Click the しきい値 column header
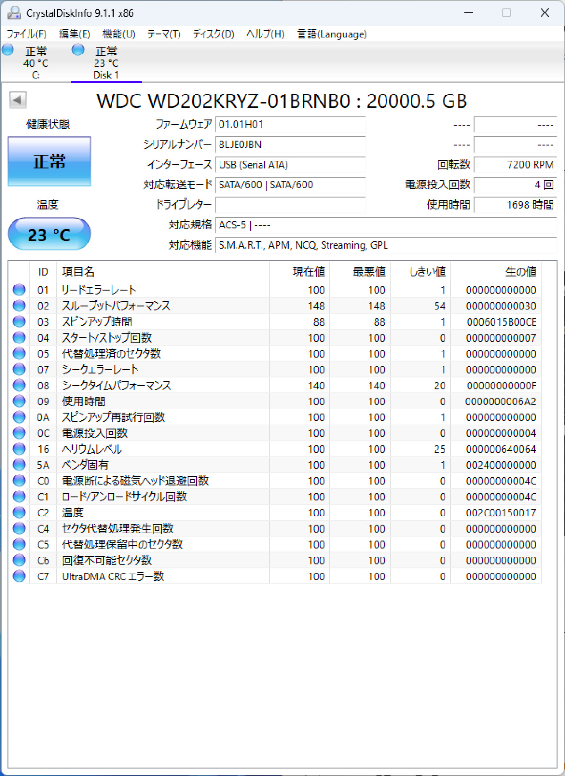 click(x=420, y=272)
